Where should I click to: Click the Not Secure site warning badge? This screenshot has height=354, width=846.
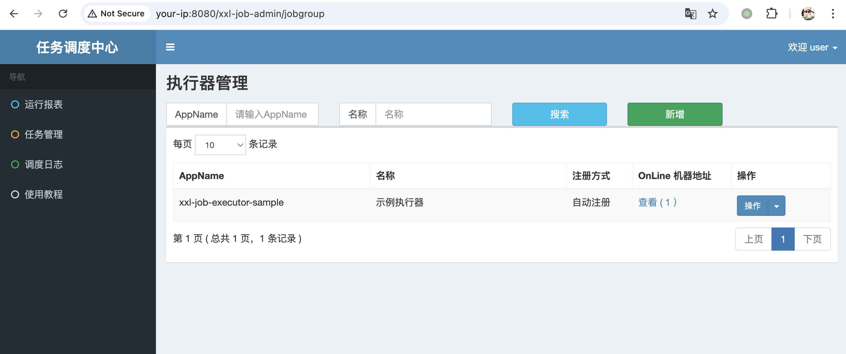coord(117,14)
